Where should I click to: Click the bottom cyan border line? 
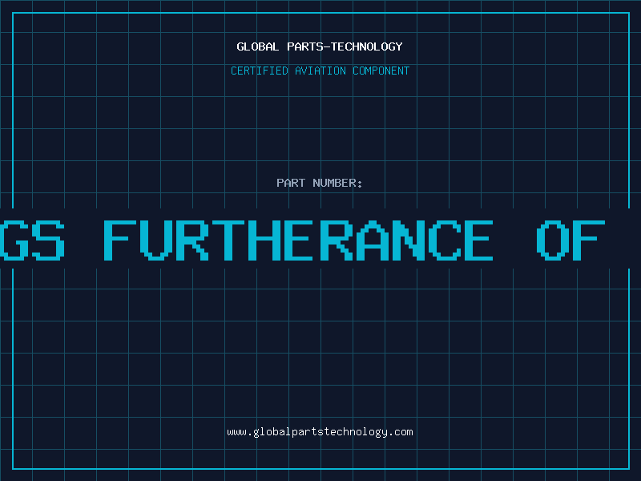[x=321, y=469]
